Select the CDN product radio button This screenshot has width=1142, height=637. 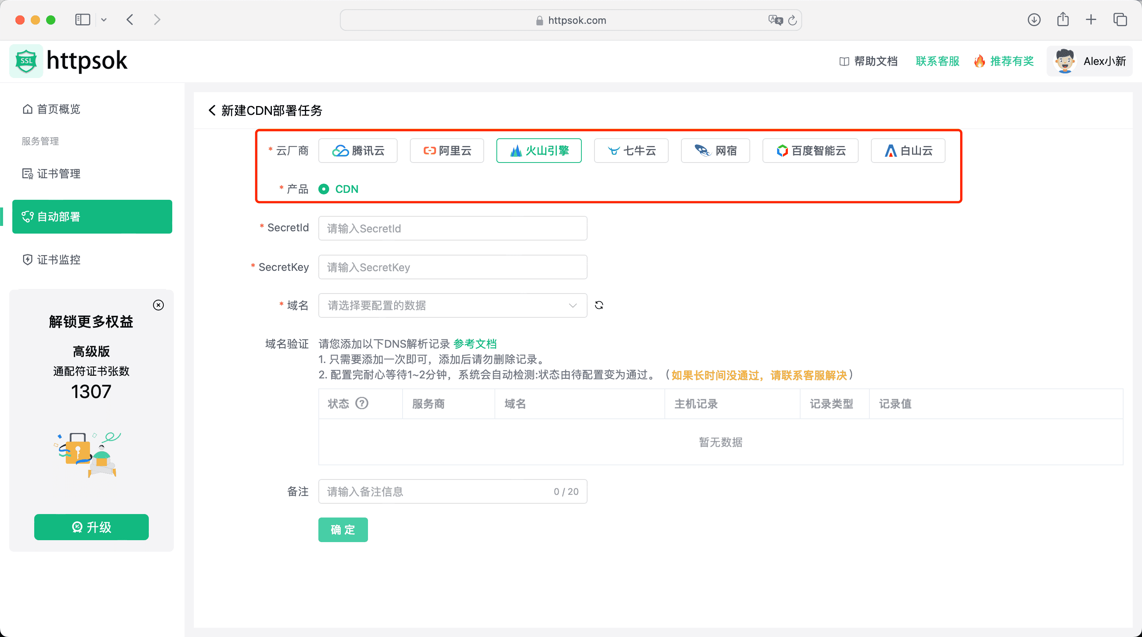point(325,189)
